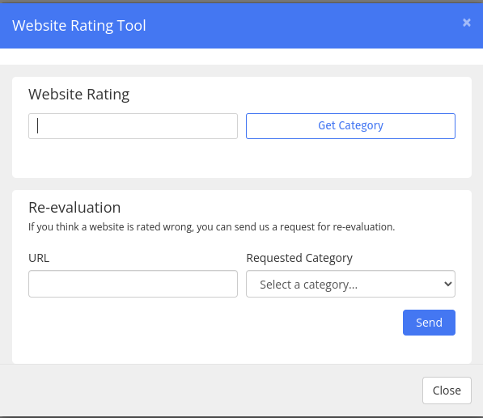483x418 pixels.
Task: Click the Close button at the bottom
Action: click(447, 391)
